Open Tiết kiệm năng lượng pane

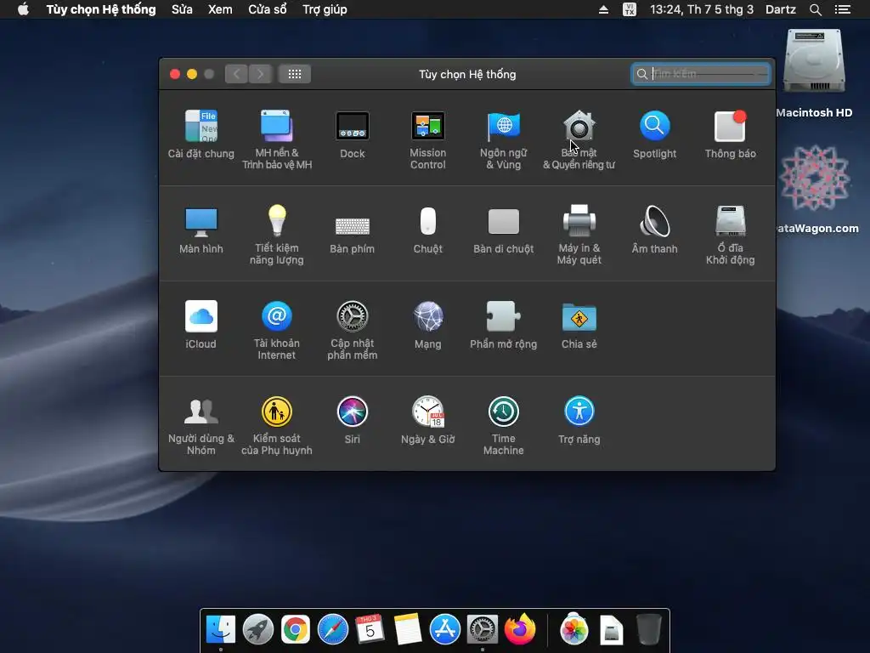277,235
